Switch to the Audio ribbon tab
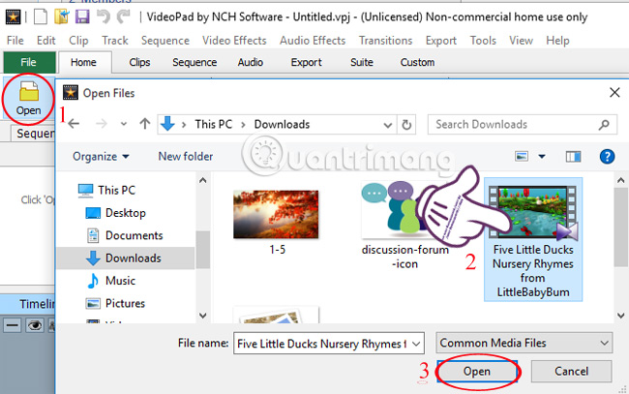Screen dimensions: 629x394 [251, 62]
